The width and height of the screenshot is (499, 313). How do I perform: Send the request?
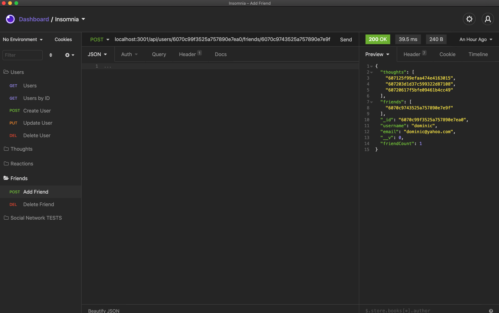pyautogui.click(x=346, y=39)
